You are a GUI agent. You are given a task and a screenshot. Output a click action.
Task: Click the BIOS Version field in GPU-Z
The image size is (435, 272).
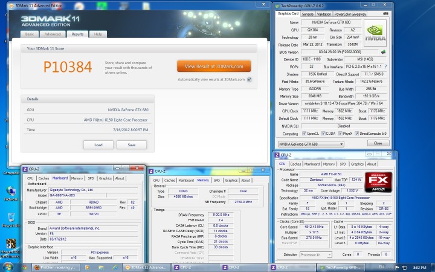pos(340,52)
